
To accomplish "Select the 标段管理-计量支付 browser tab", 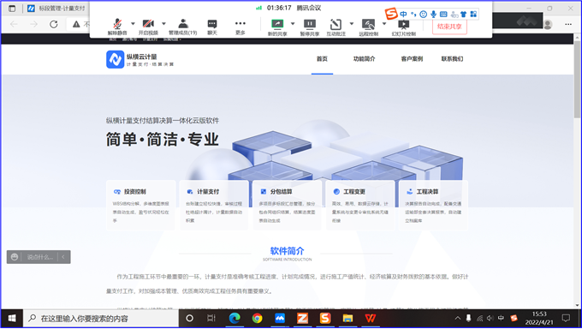I will pos(56,9).
